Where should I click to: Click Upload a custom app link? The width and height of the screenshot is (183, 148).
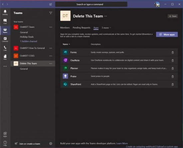167,146
